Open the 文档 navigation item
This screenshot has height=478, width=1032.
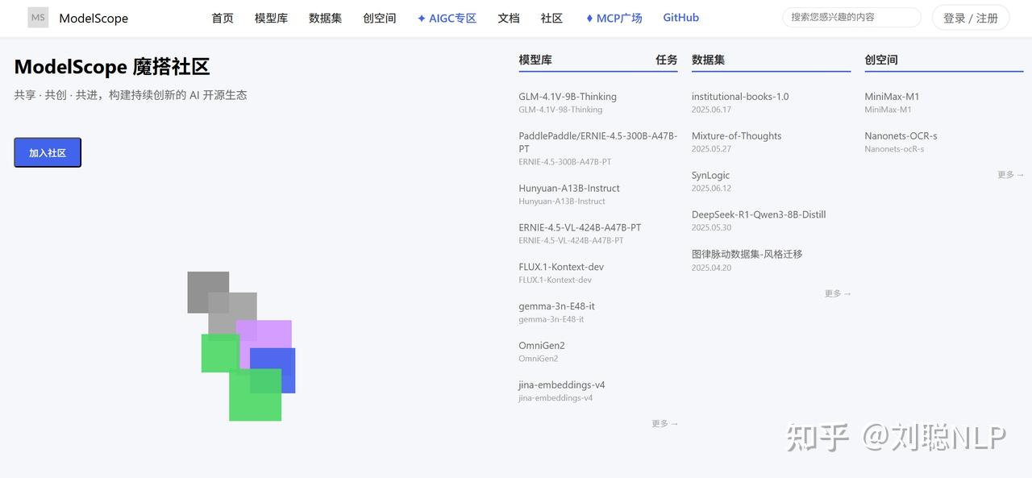(509, 18)
